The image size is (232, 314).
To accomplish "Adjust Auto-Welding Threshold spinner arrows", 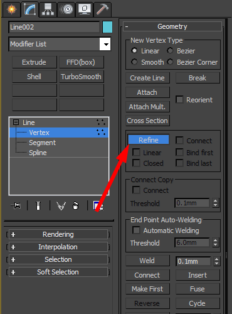I will click(215, 242).
